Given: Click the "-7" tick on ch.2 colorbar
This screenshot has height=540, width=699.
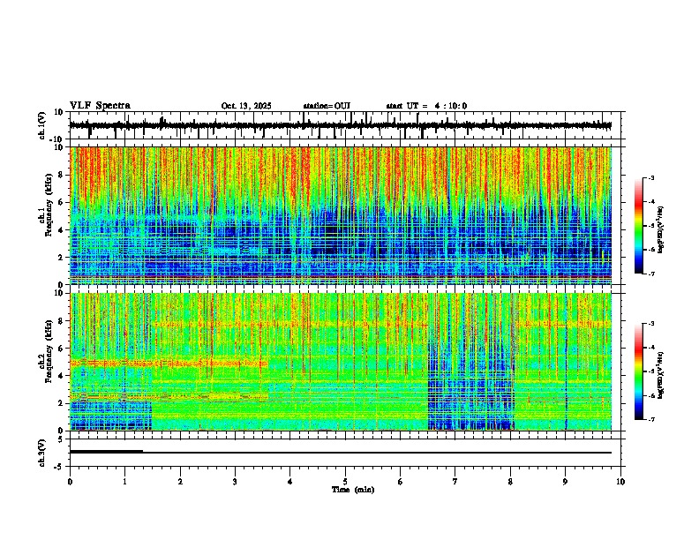Looking at the screenshot, I should (650, 419).
